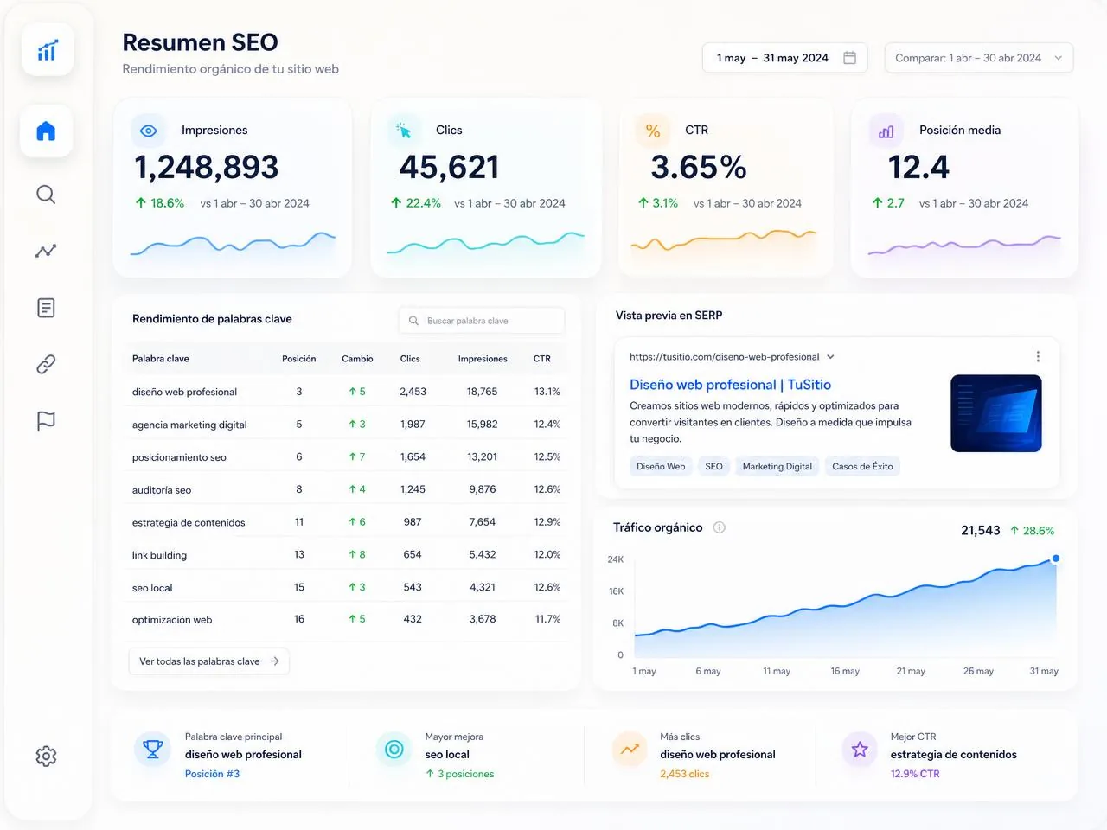
Task: Open settings gear in sidebar
Action: click(x=46, y=757)
